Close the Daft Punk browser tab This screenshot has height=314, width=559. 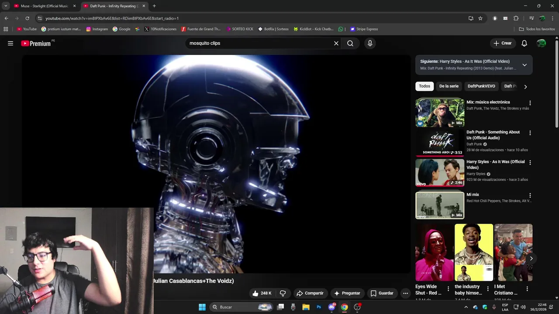[x=144, y=6]
